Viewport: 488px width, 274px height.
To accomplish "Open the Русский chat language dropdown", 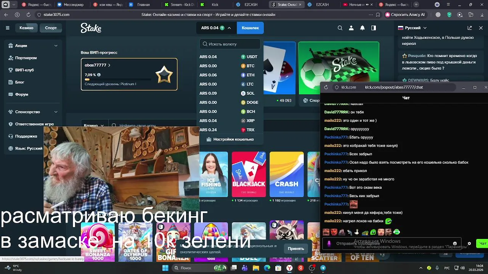I will click(413, 28).
